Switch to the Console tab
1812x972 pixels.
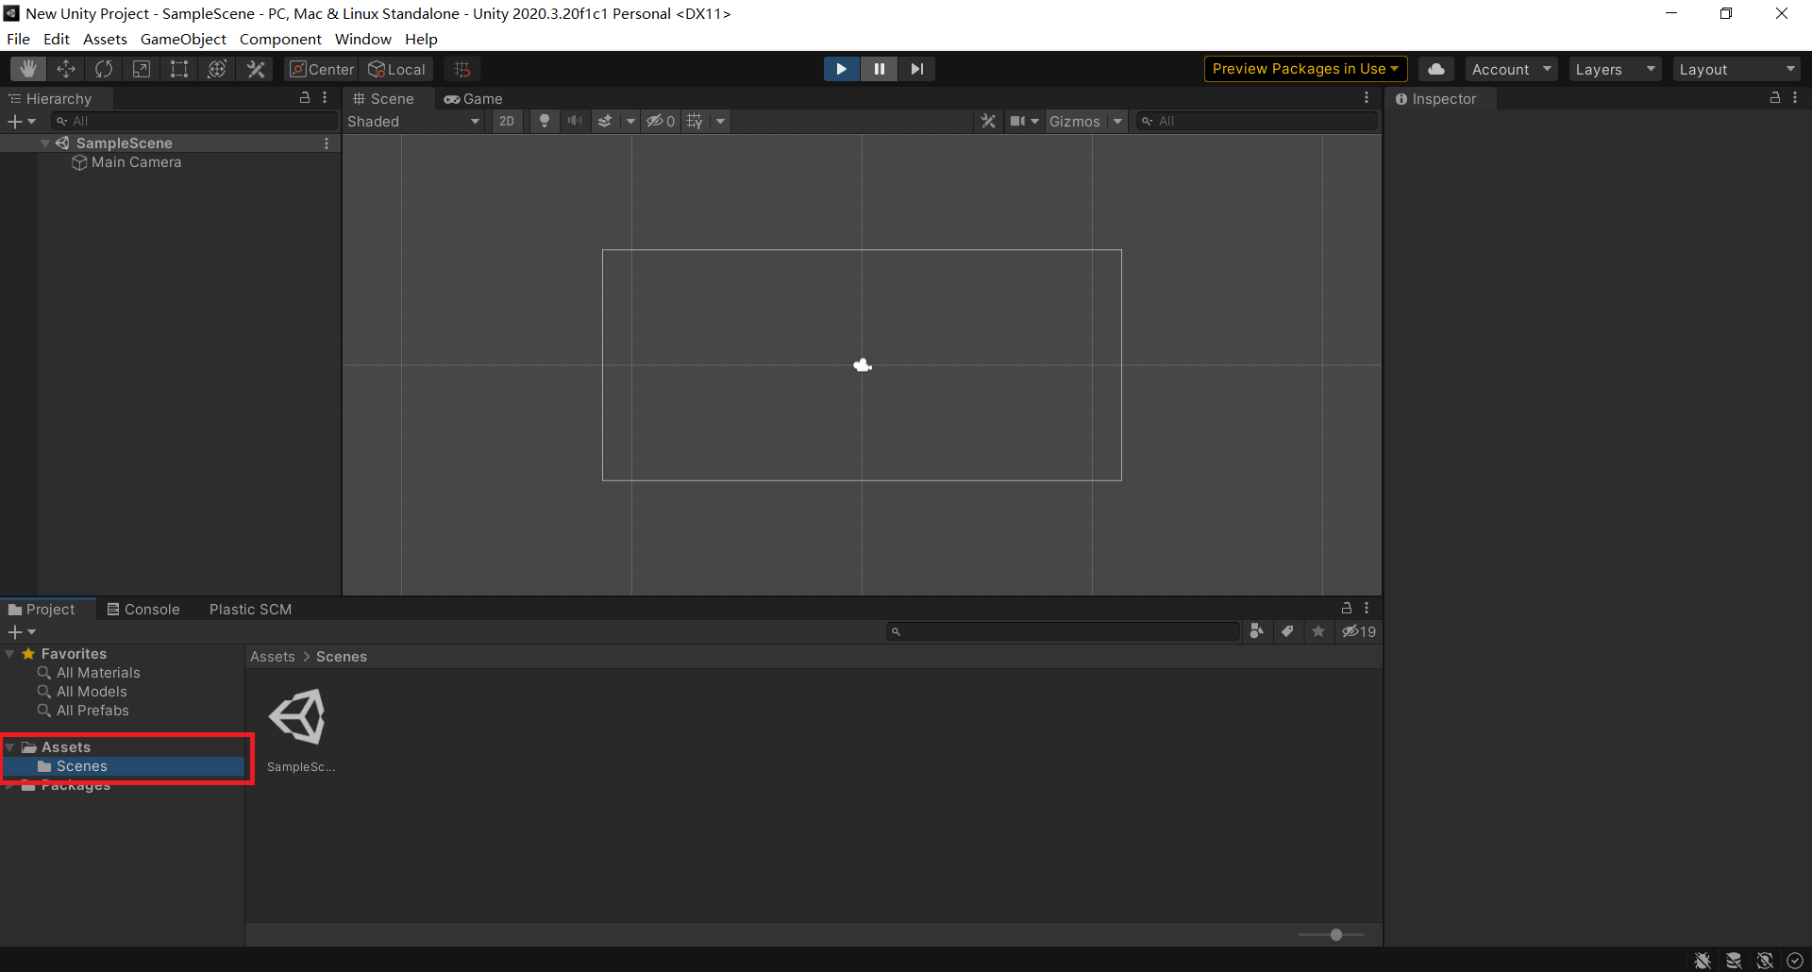tap(143, 610)
